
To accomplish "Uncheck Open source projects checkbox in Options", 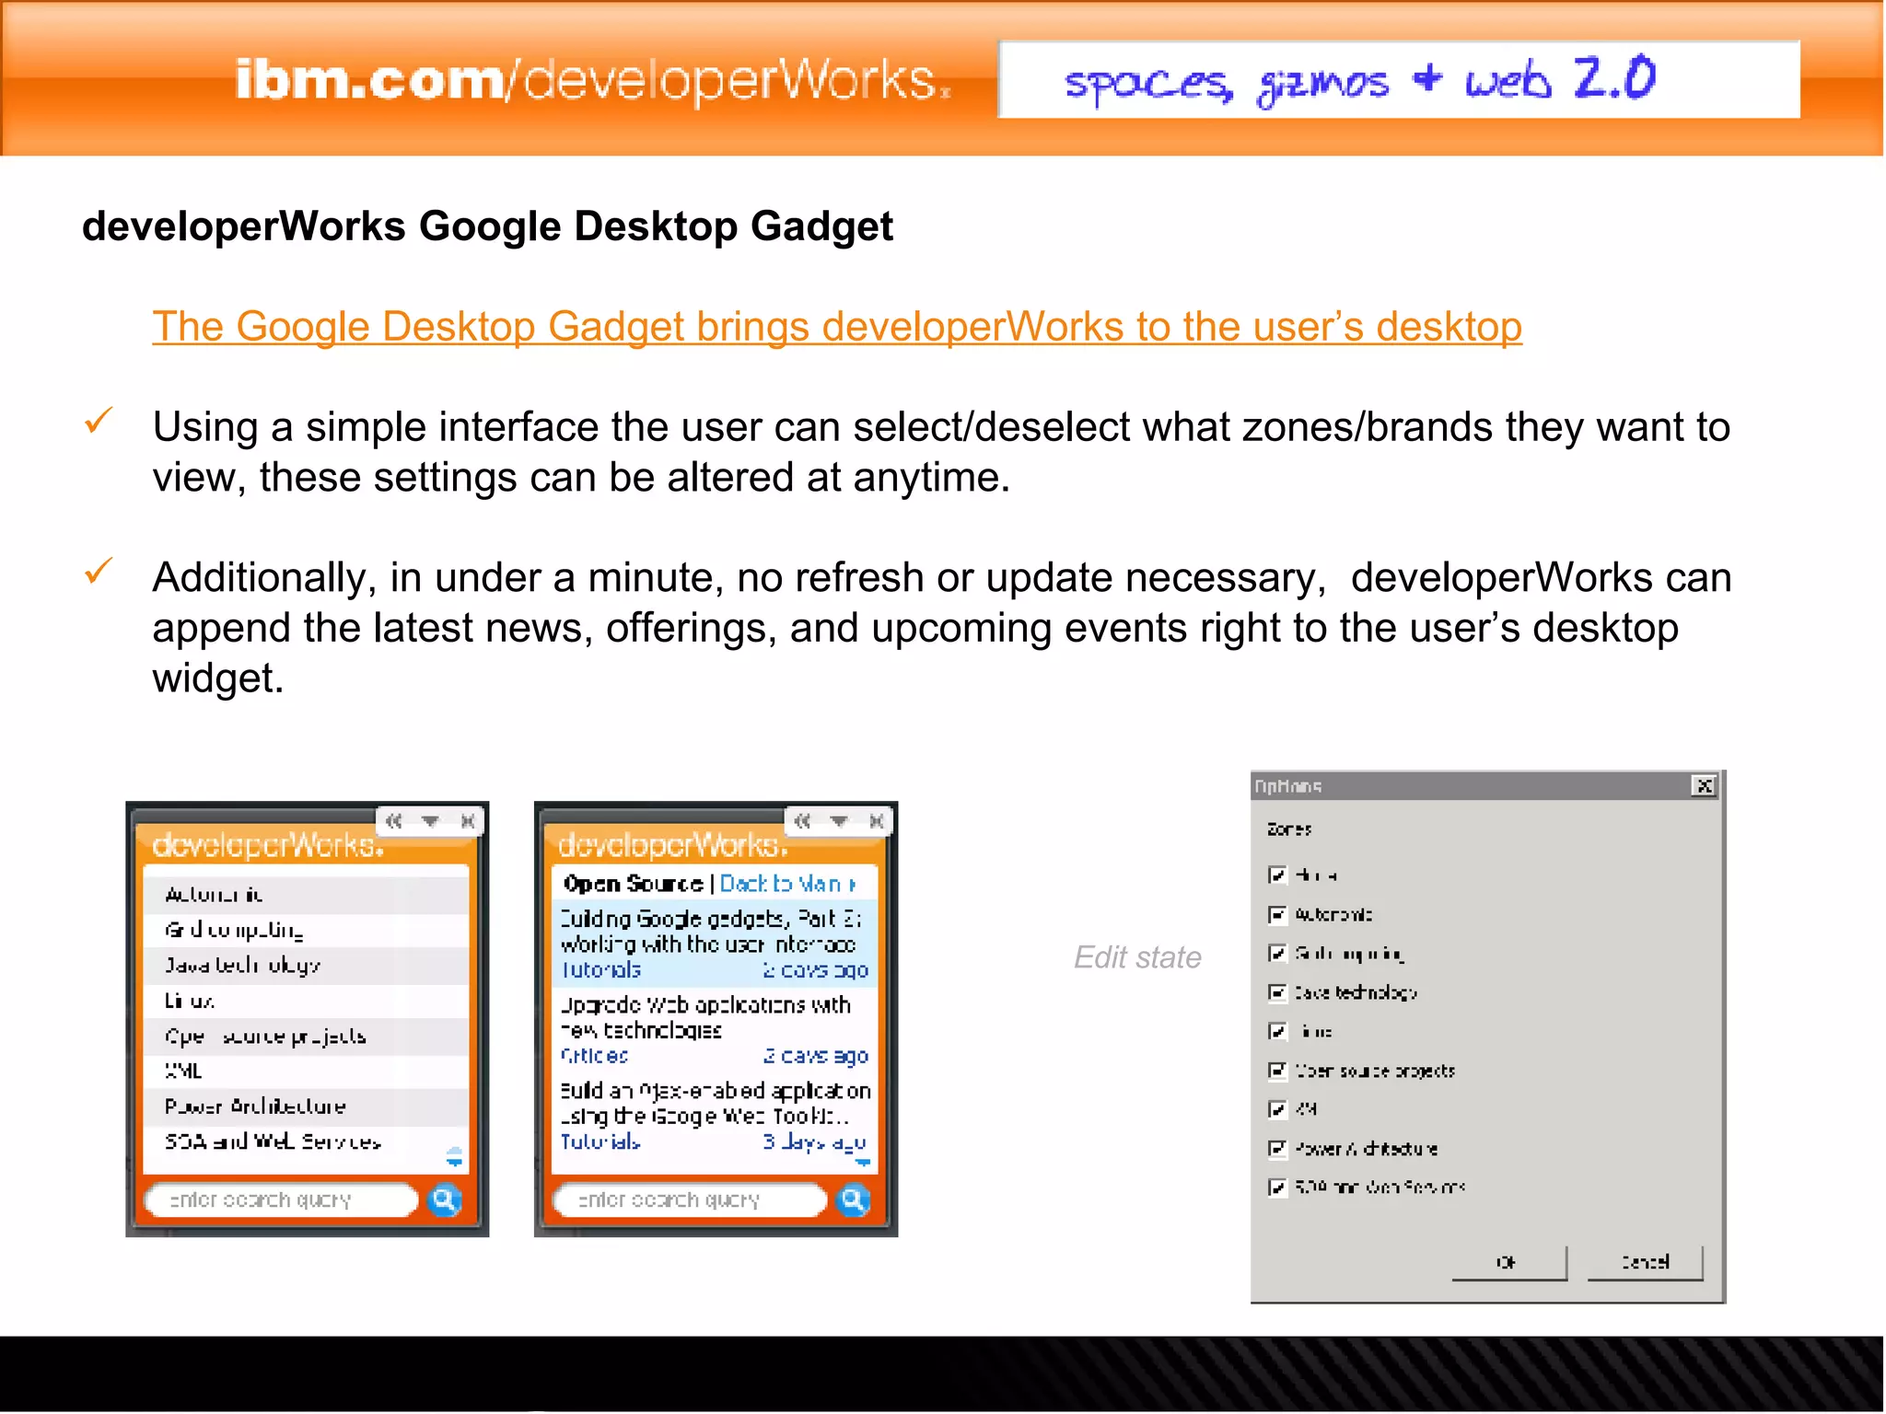I will tap(1276, 1070).
